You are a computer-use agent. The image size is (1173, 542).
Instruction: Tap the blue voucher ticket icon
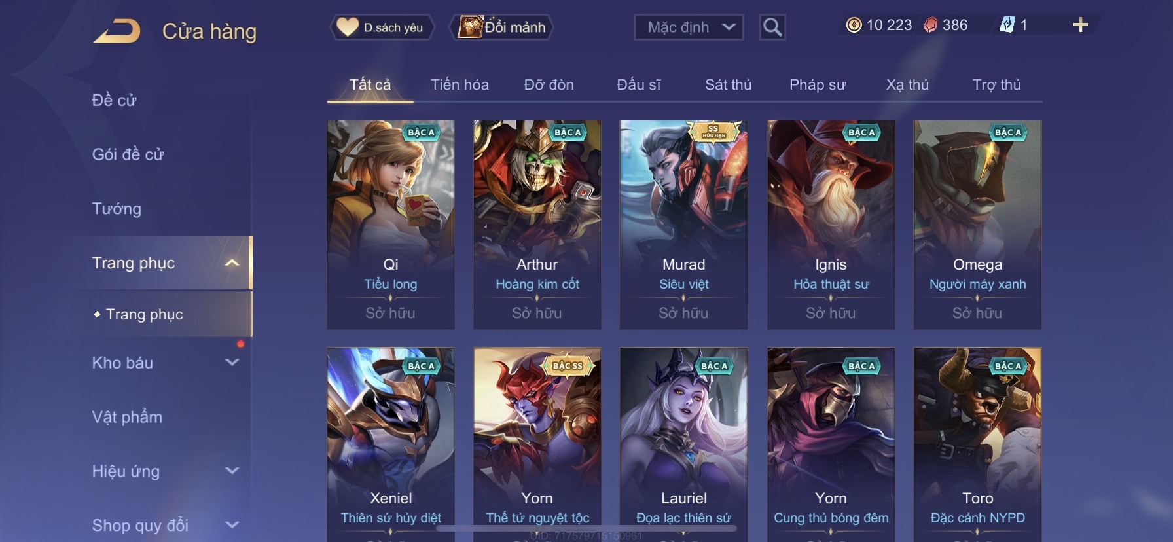1007,25
